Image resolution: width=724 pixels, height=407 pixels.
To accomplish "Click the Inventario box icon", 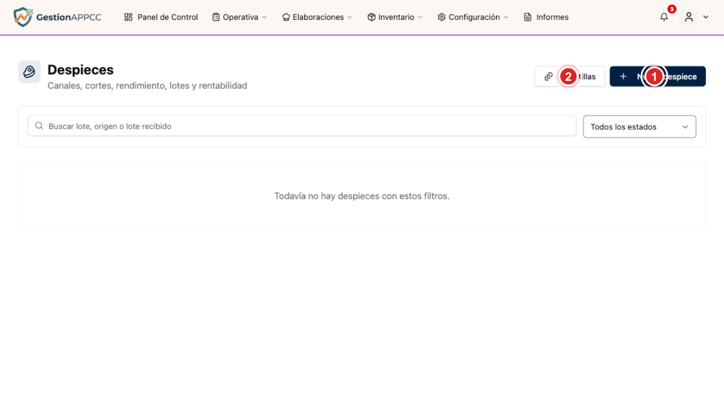I will [x=372, y=17].
